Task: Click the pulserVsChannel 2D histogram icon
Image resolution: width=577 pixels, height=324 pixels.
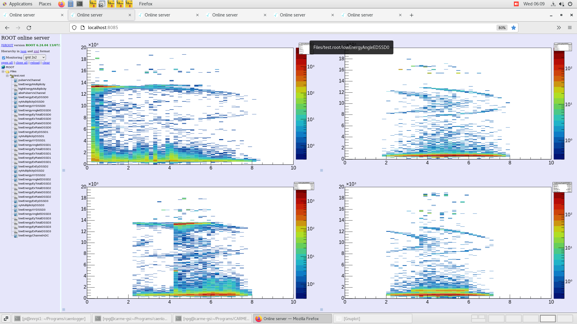Action: click(x=16, y=80)
